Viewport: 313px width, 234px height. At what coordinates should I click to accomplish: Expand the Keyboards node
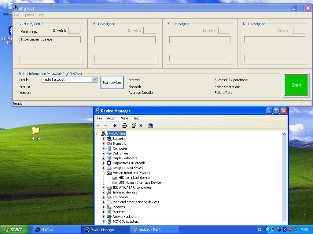tap(103, 197)
